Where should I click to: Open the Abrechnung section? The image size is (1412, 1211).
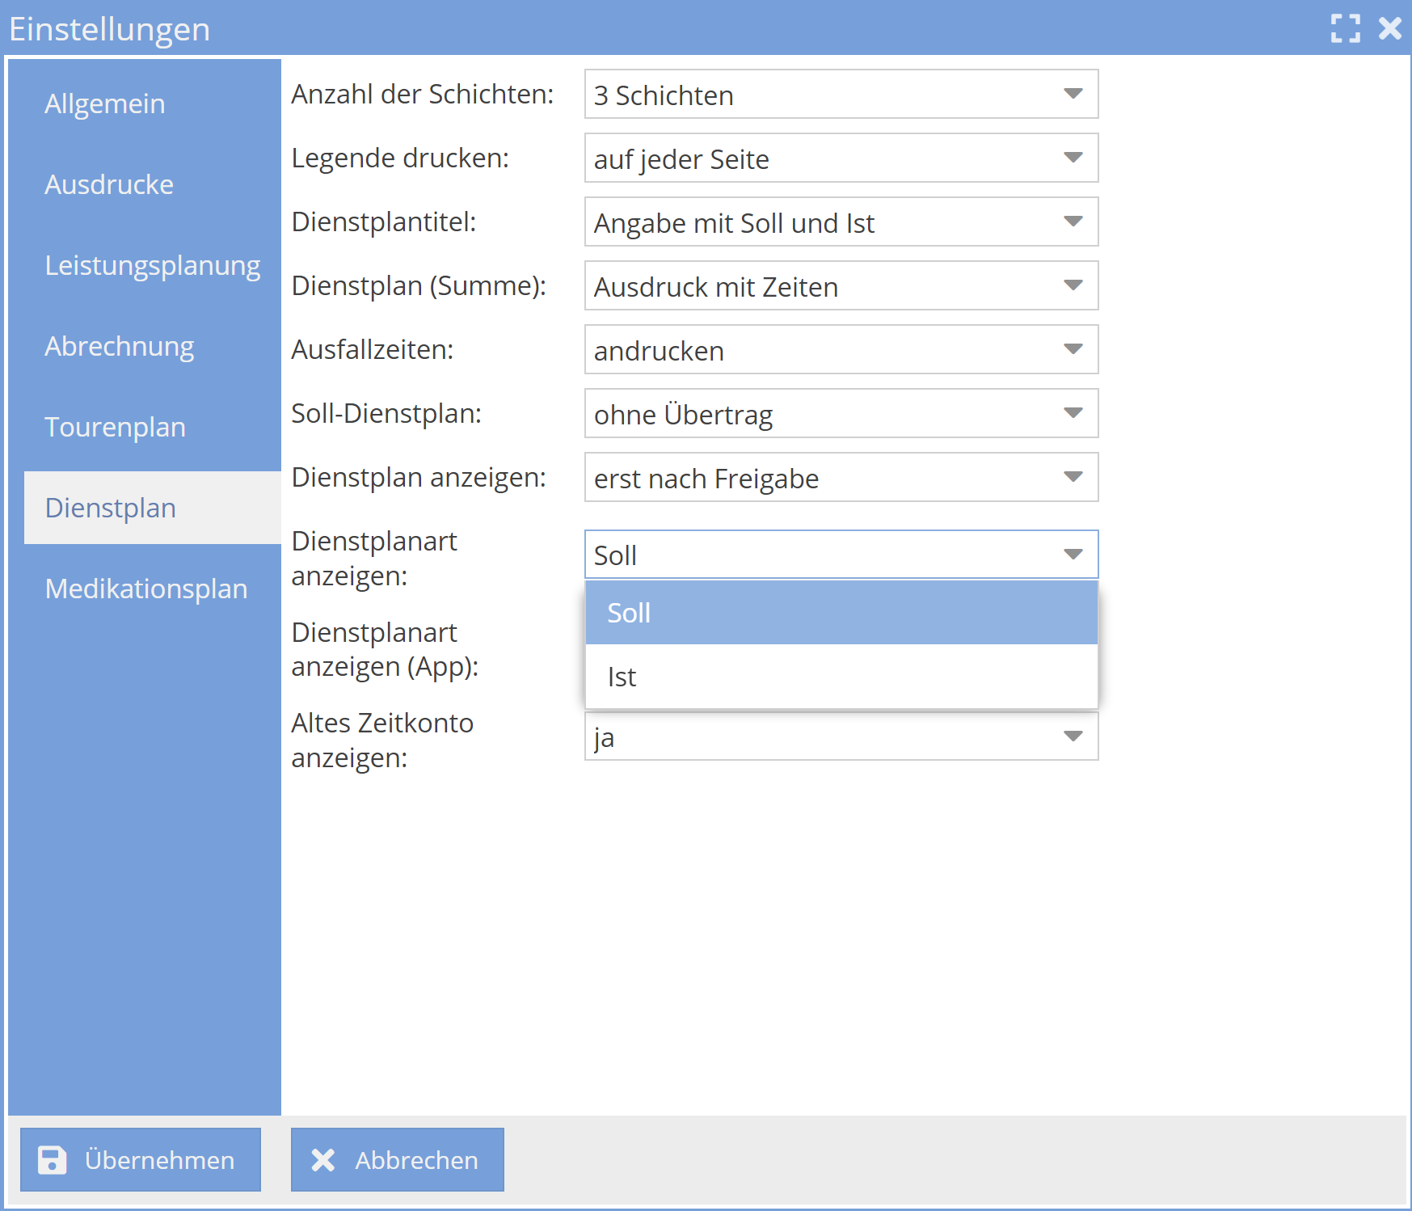[x=119, y=346]
